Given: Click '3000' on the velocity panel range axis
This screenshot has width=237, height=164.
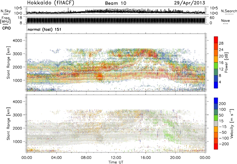Looking at the screenshot, I should [x=17, y=115].
